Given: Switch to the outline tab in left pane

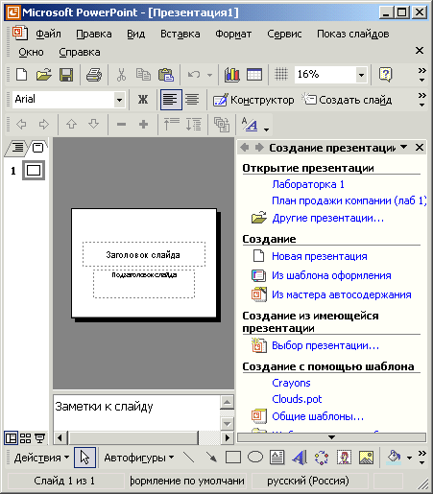Looking at the screenshot, I should [x=17, y=148].
